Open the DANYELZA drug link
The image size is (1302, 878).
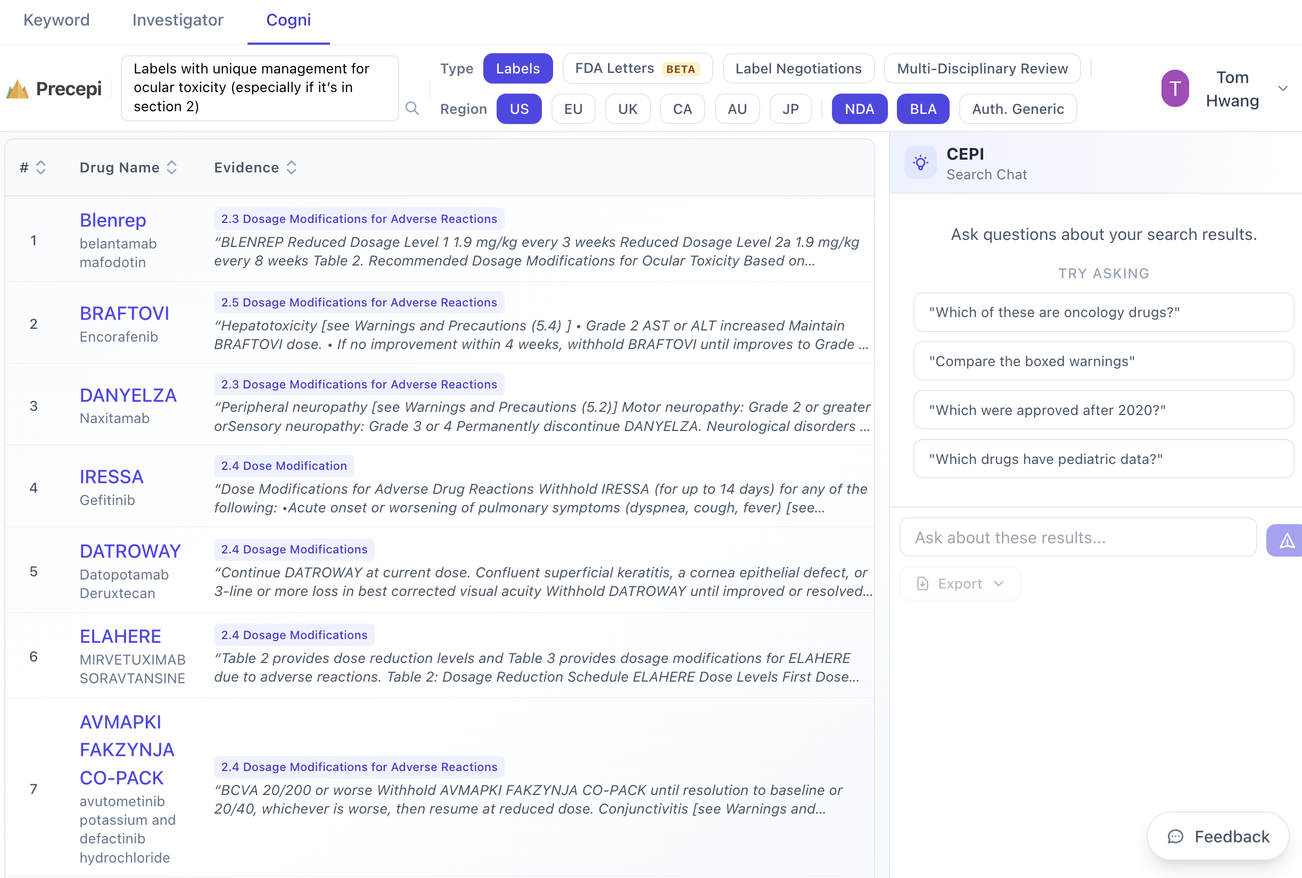tap(128, 395)
